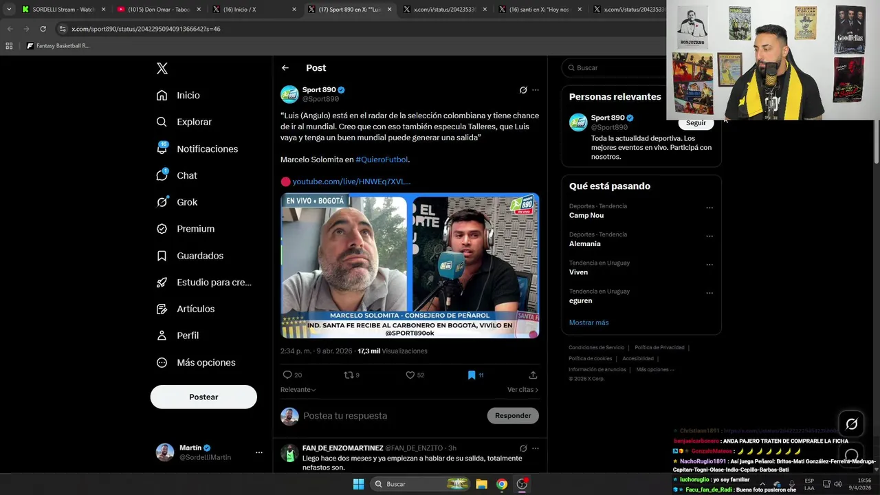Open Notificaciones in sidebar
Image resolution: width=880 pixels, height=495 pixels.
tap(197, 148)
